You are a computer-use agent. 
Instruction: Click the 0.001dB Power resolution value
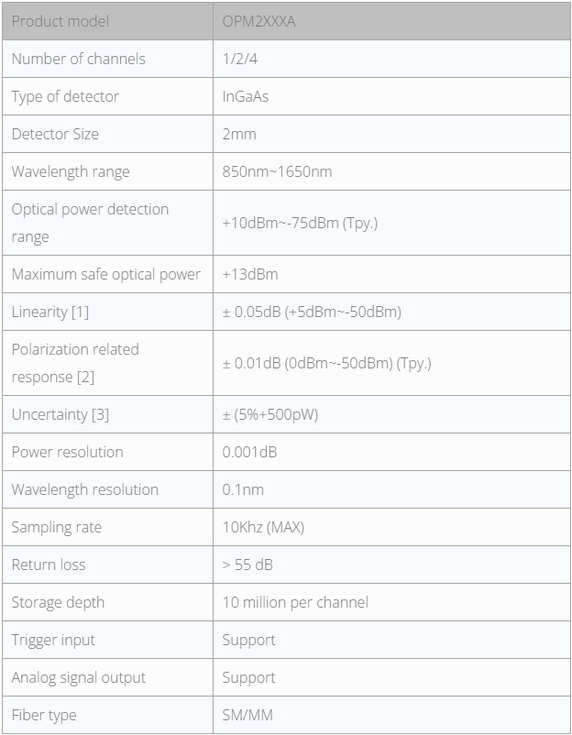click(249, 452)
